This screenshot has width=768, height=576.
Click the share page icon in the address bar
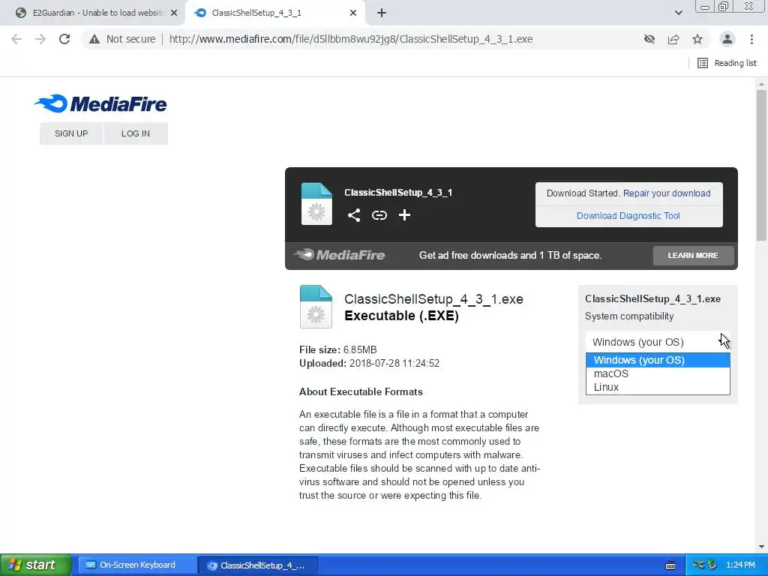673,39
